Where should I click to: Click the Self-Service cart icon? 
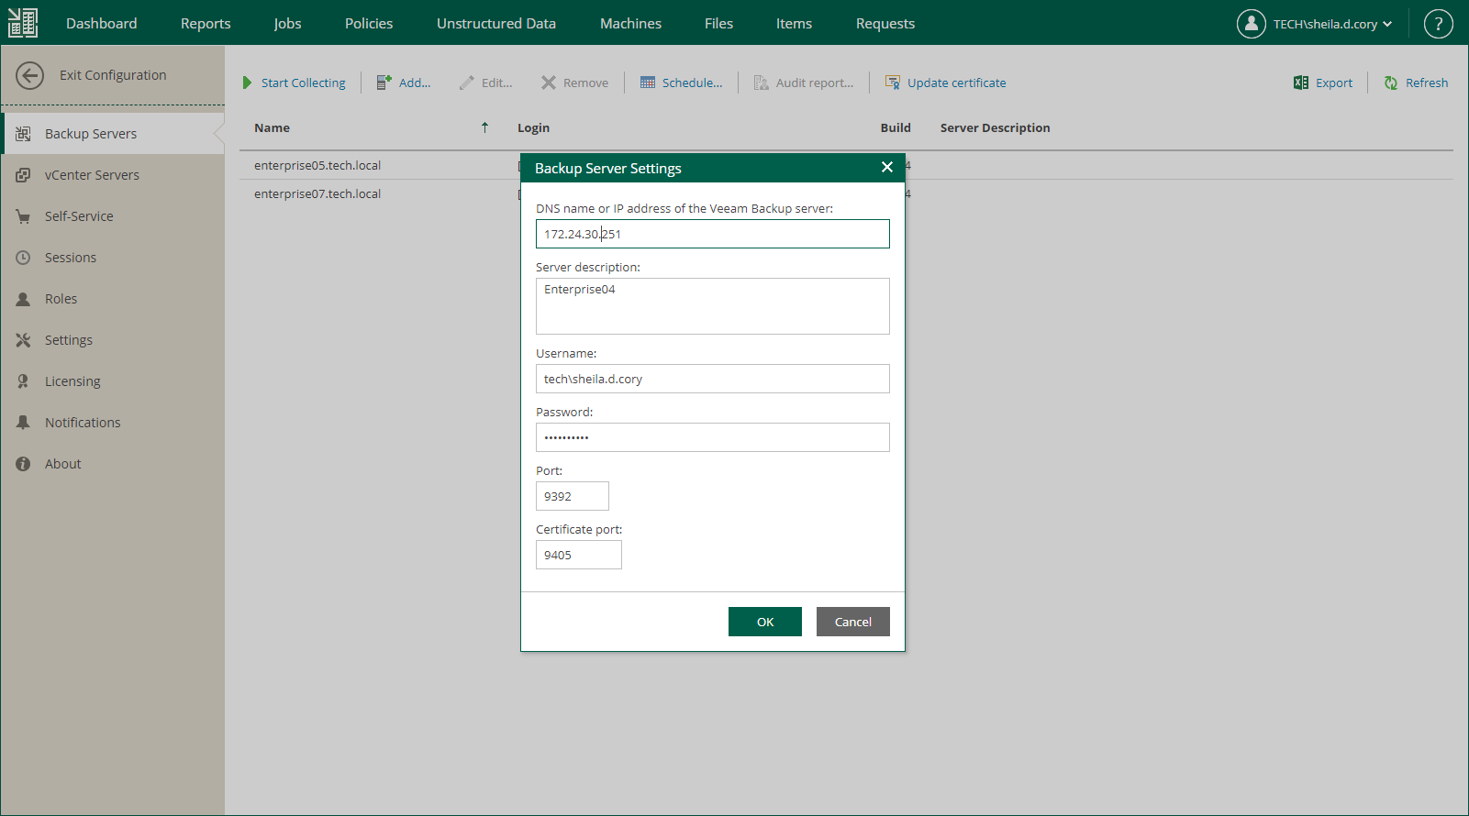pyautogui.click(x=23, y=216)
